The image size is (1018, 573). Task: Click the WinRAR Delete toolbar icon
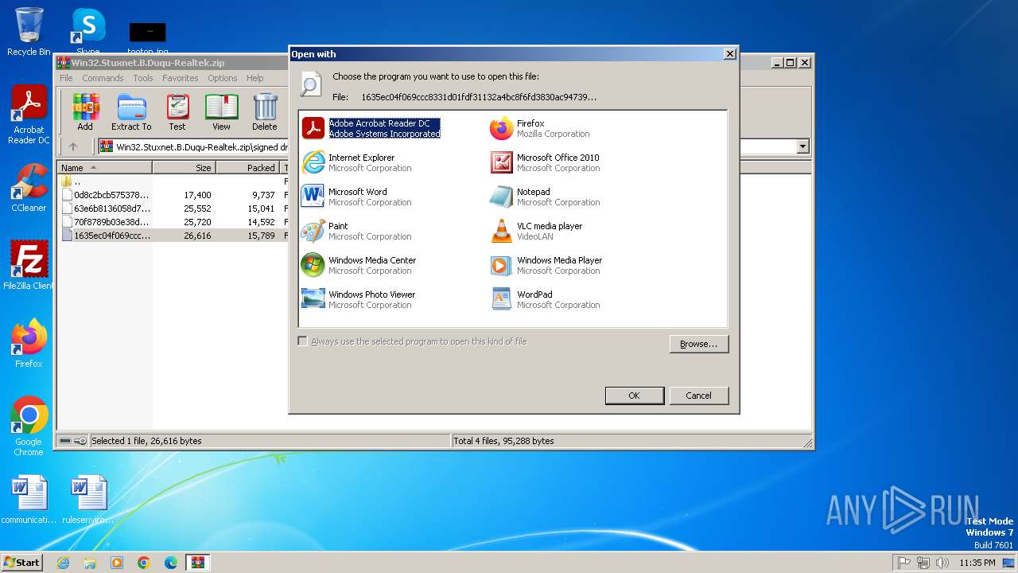tap(265, 112)
